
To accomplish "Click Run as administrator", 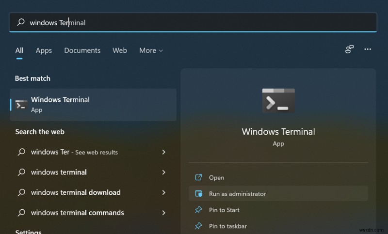I will 278,193.
